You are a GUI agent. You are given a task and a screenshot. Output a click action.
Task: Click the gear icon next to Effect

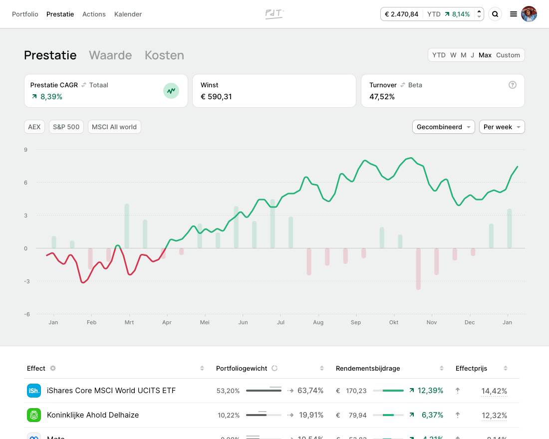tap(53, 368)
